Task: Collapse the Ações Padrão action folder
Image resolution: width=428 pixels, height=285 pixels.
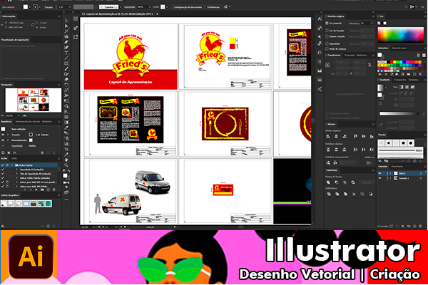Action: tap(12, 165)
